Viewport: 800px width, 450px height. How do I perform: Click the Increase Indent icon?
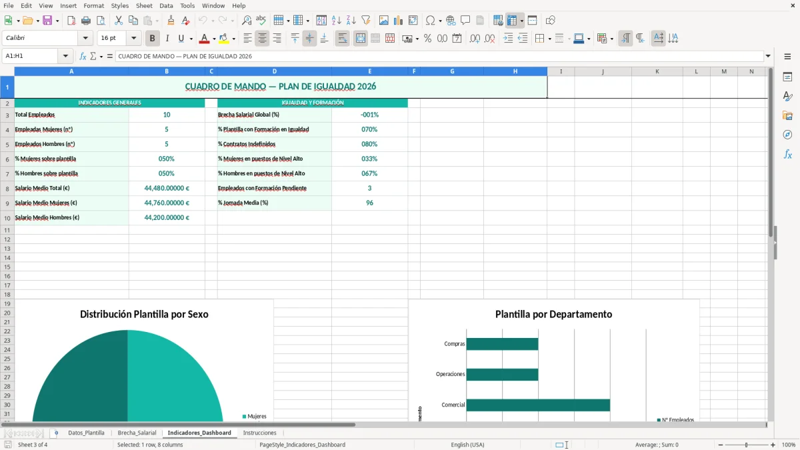508,39
